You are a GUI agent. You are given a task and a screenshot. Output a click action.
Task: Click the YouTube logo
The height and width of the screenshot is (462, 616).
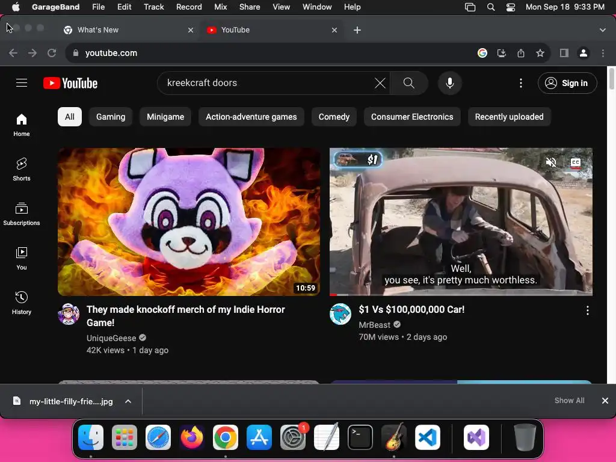point(70,83)
